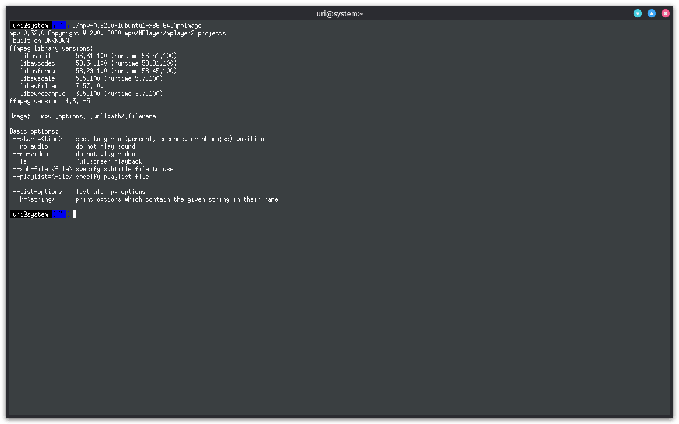Click the description "seek to given (percent, seconds..."
Viewport: 679px width, 424px height.
point(170,139)
